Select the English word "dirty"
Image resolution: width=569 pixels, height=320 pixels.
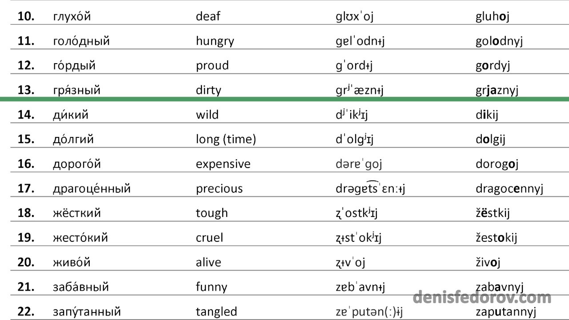pyautogui.click(x=208, y=90)
